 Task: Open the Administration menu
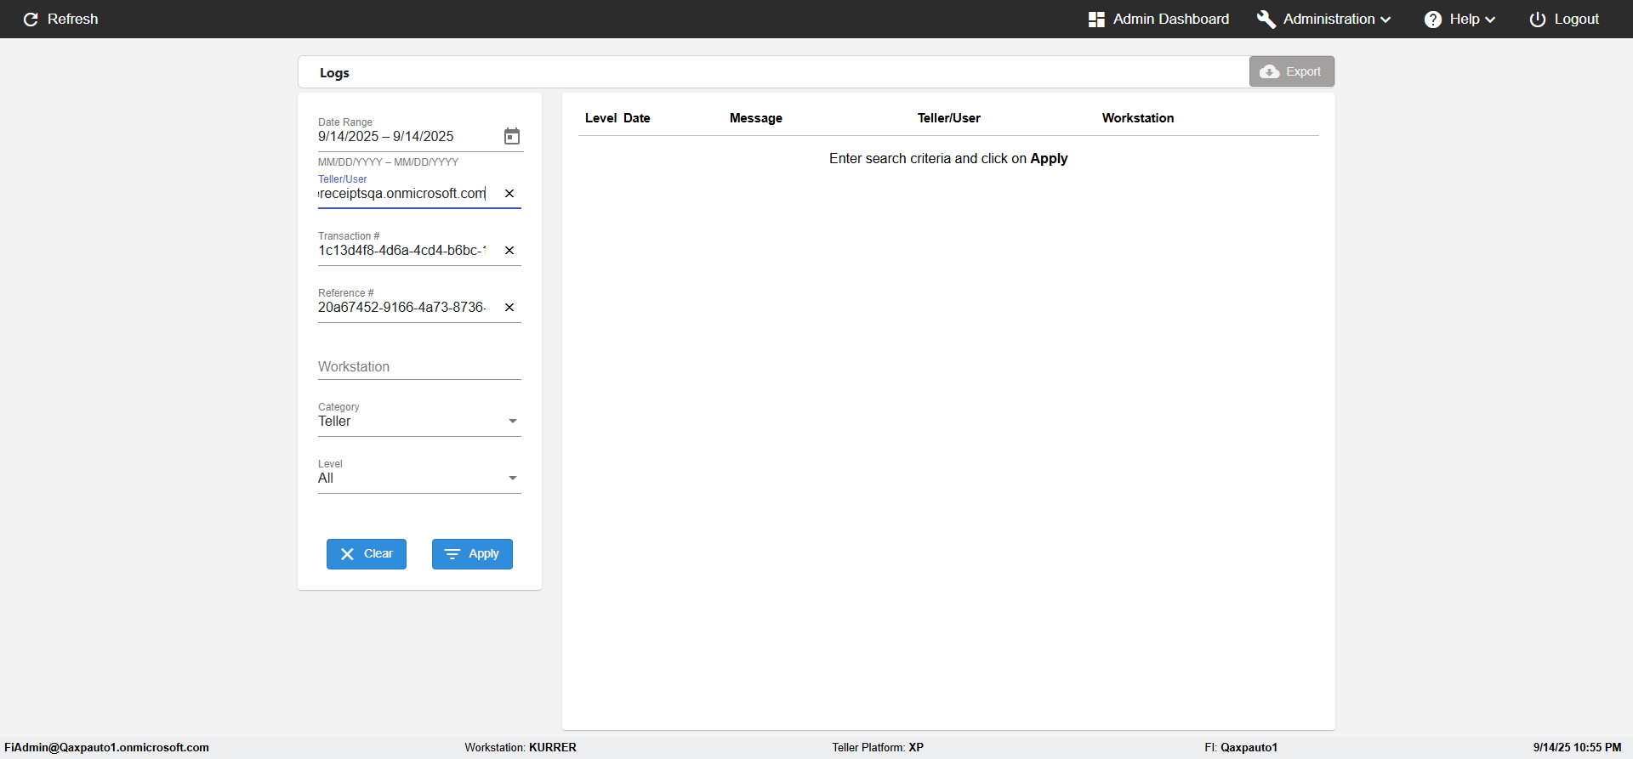pos(1324,20)
